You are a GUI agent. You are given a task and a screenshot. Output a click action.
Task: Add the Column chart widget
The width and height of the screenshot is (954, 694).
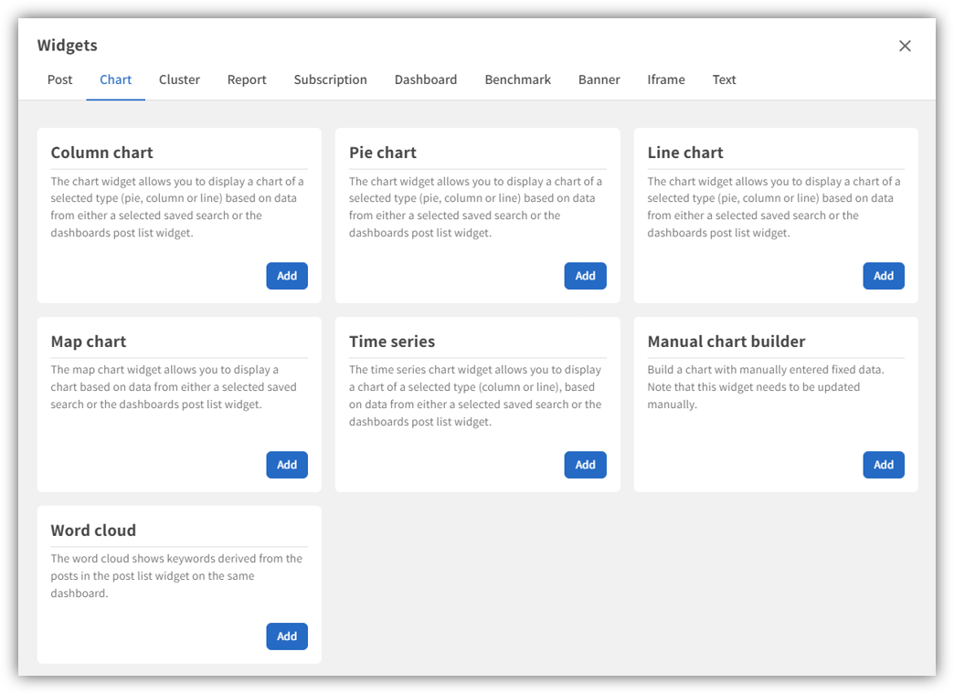point(287,276)
